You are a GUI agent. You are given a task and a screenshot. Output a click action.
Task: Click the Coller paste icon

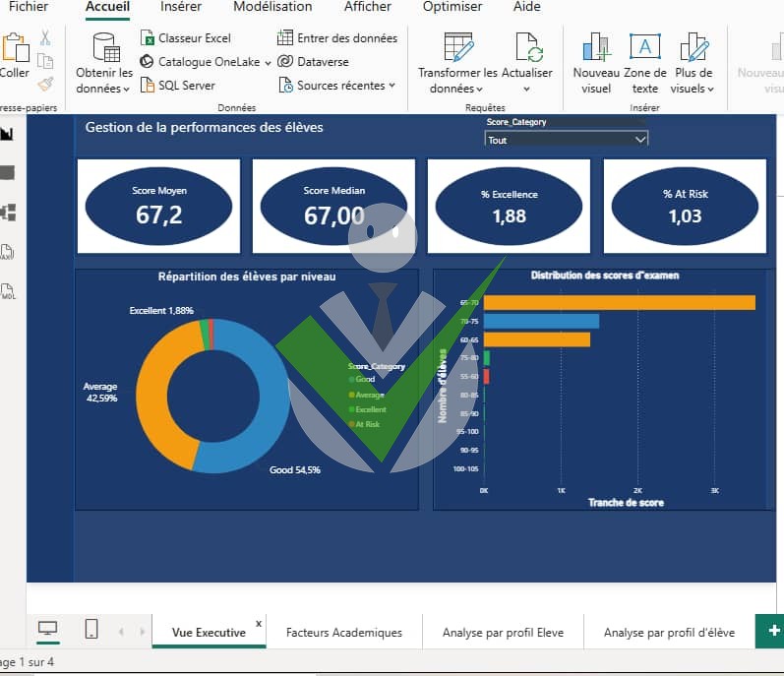pos(15,47)
